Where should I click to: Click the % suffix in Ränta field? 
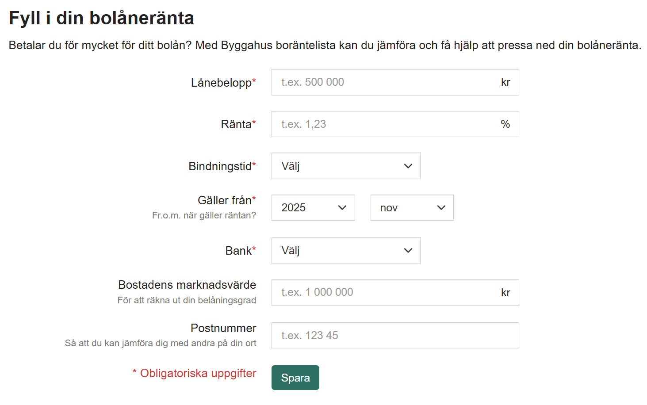coord(505,124)
